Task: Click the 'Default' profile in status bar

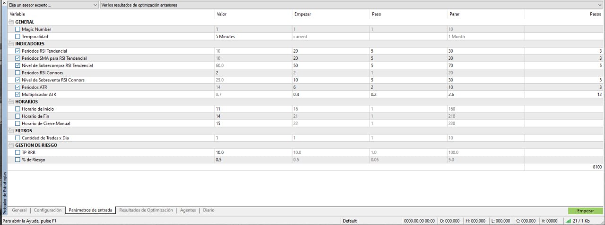Action: 350,221
